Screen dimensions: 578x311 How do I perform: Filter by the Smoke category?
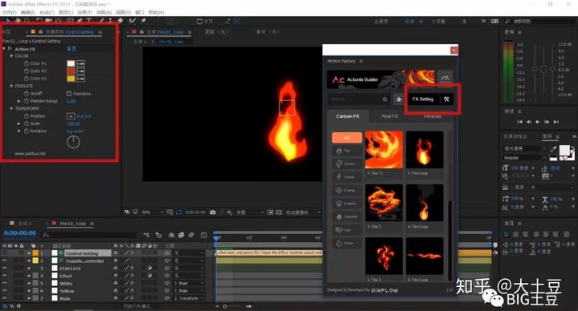[347, 164]
